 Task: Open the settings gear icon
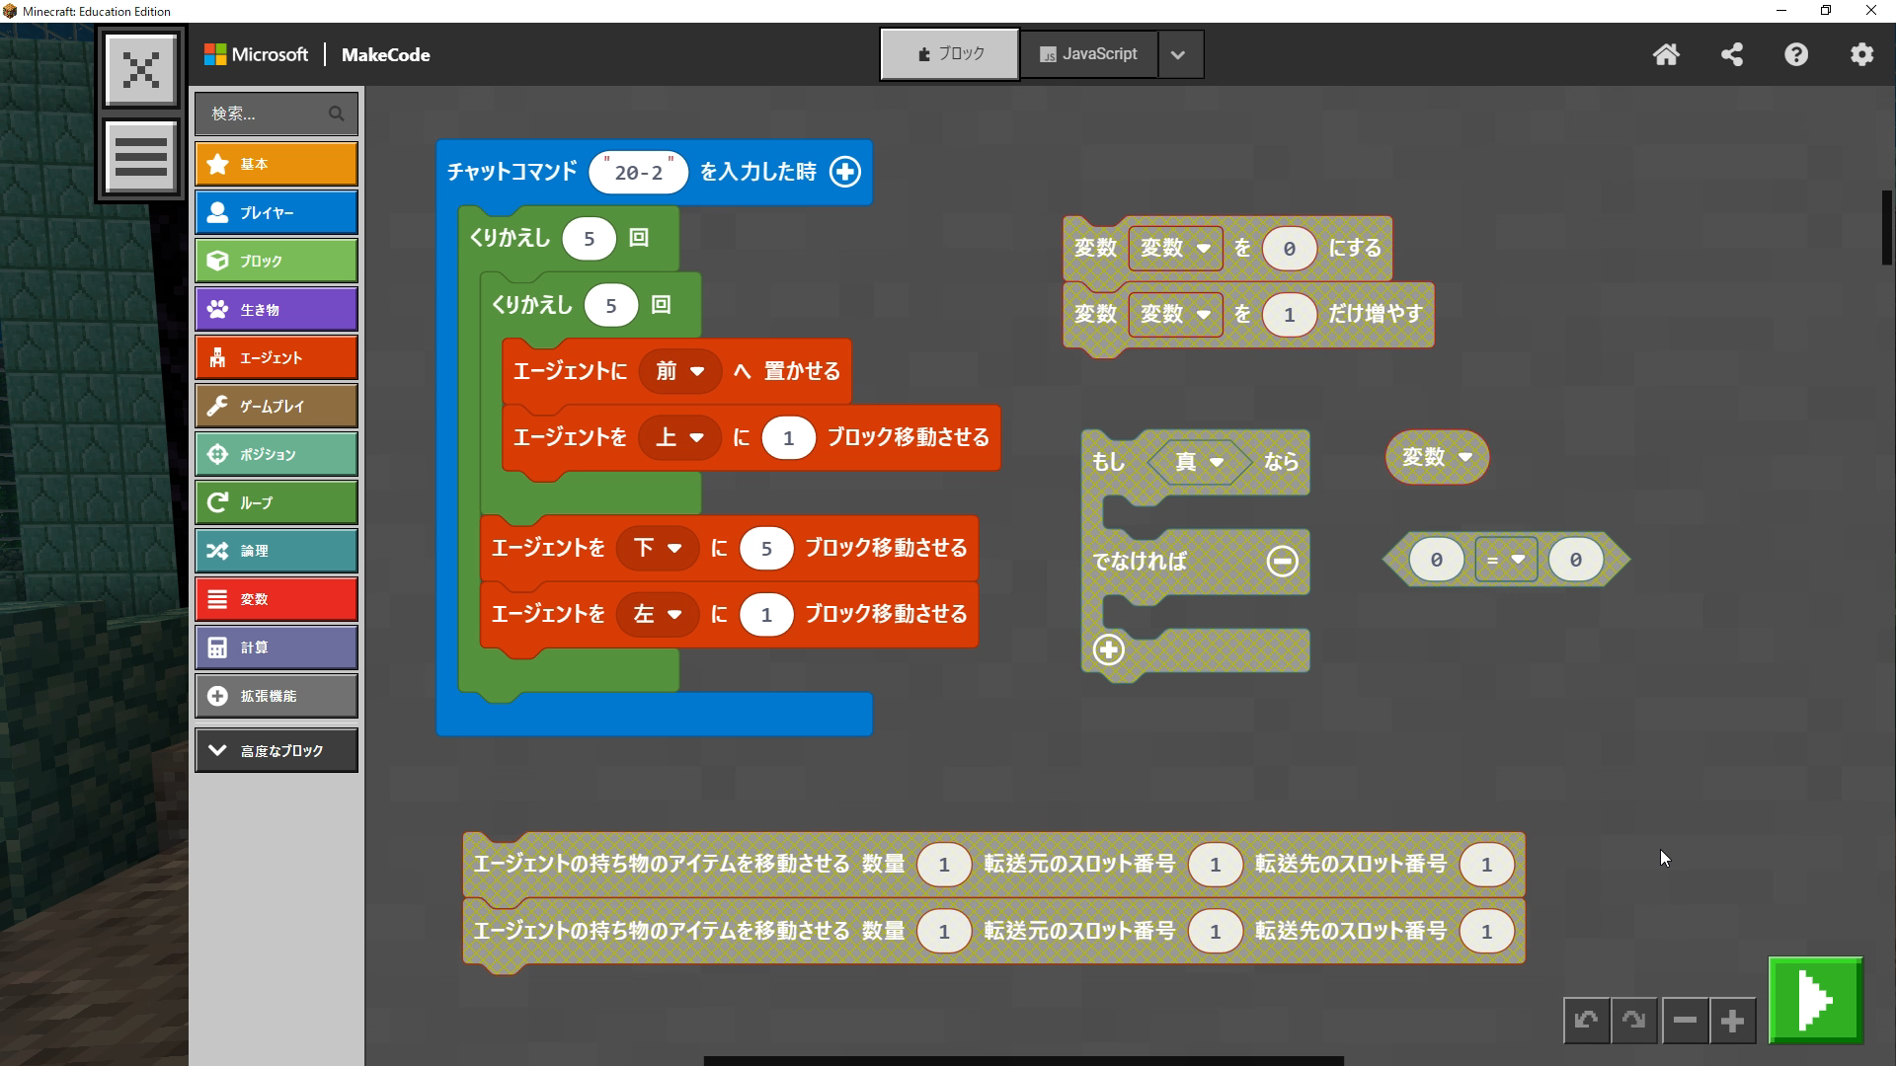click(x=1861, y=54)
